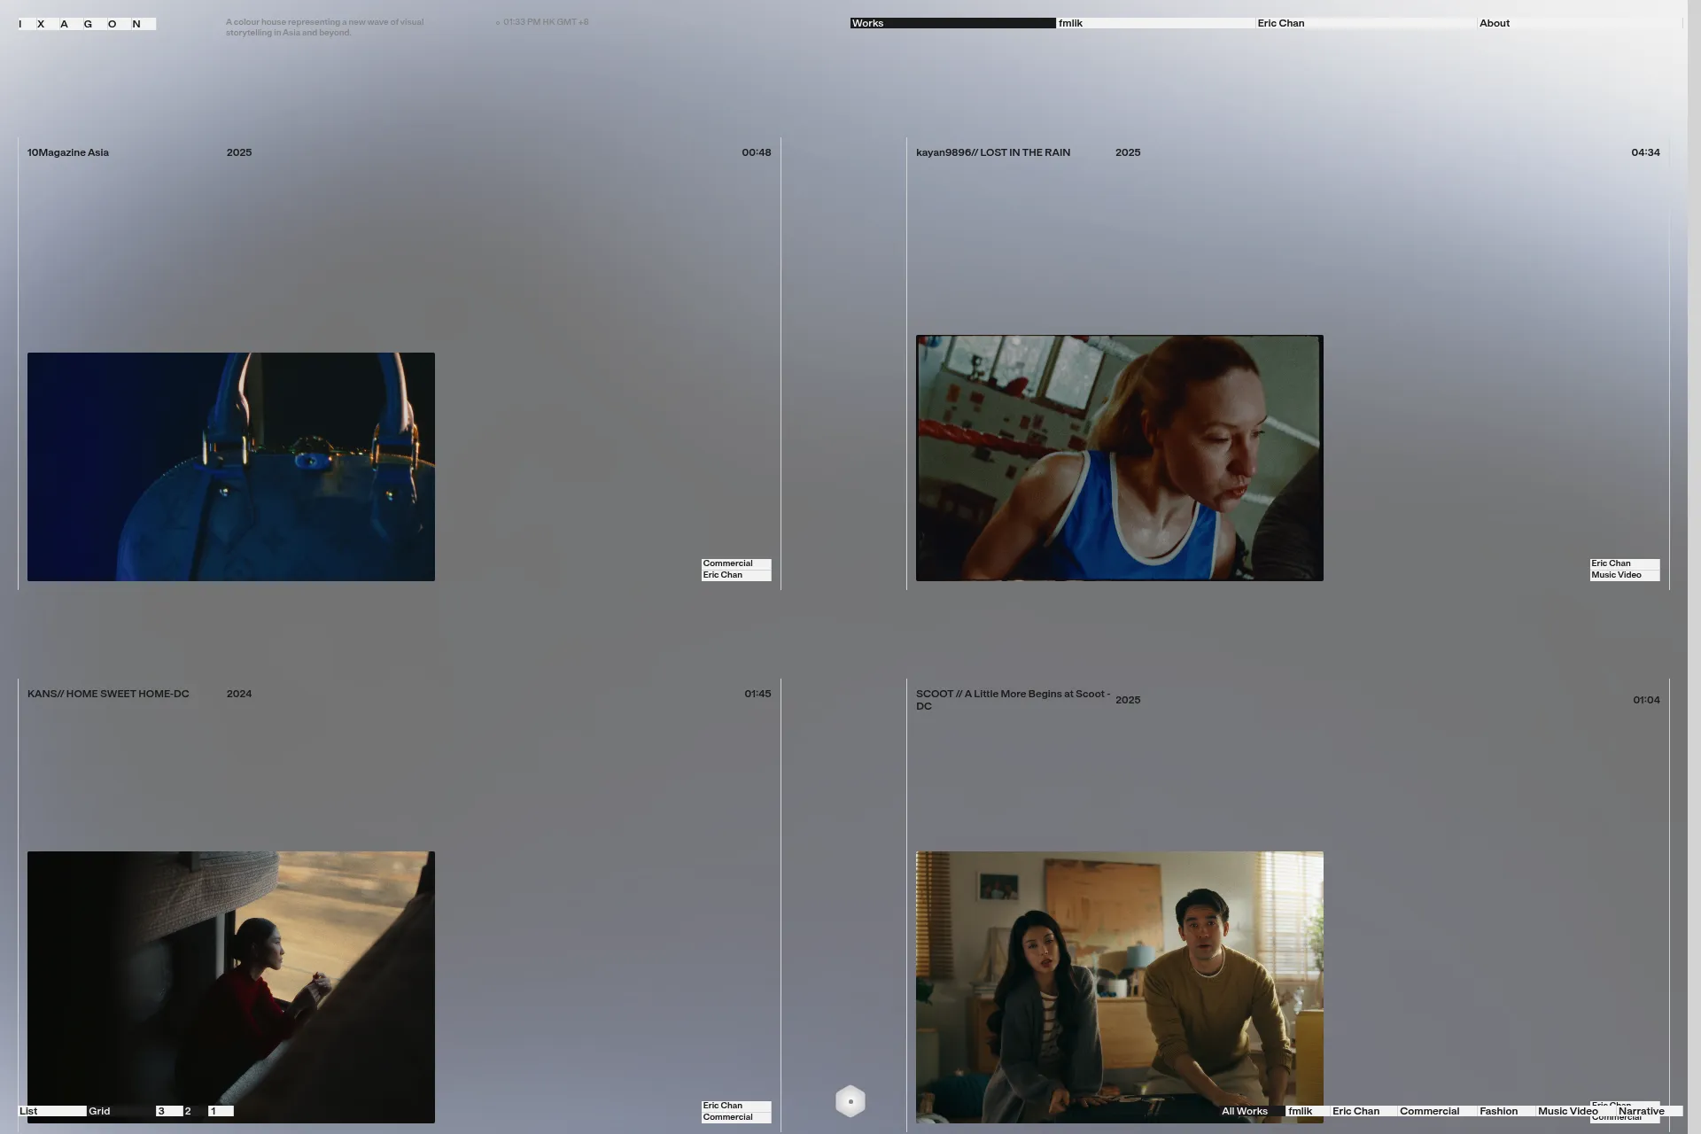Click the clock showing 01:33 PM HK GMT +8
This screenshot has width=1701, height=1134.
(x=541, y=21)
